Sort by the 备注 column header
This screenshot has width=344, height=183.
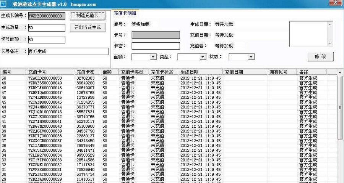click(312, 72)
